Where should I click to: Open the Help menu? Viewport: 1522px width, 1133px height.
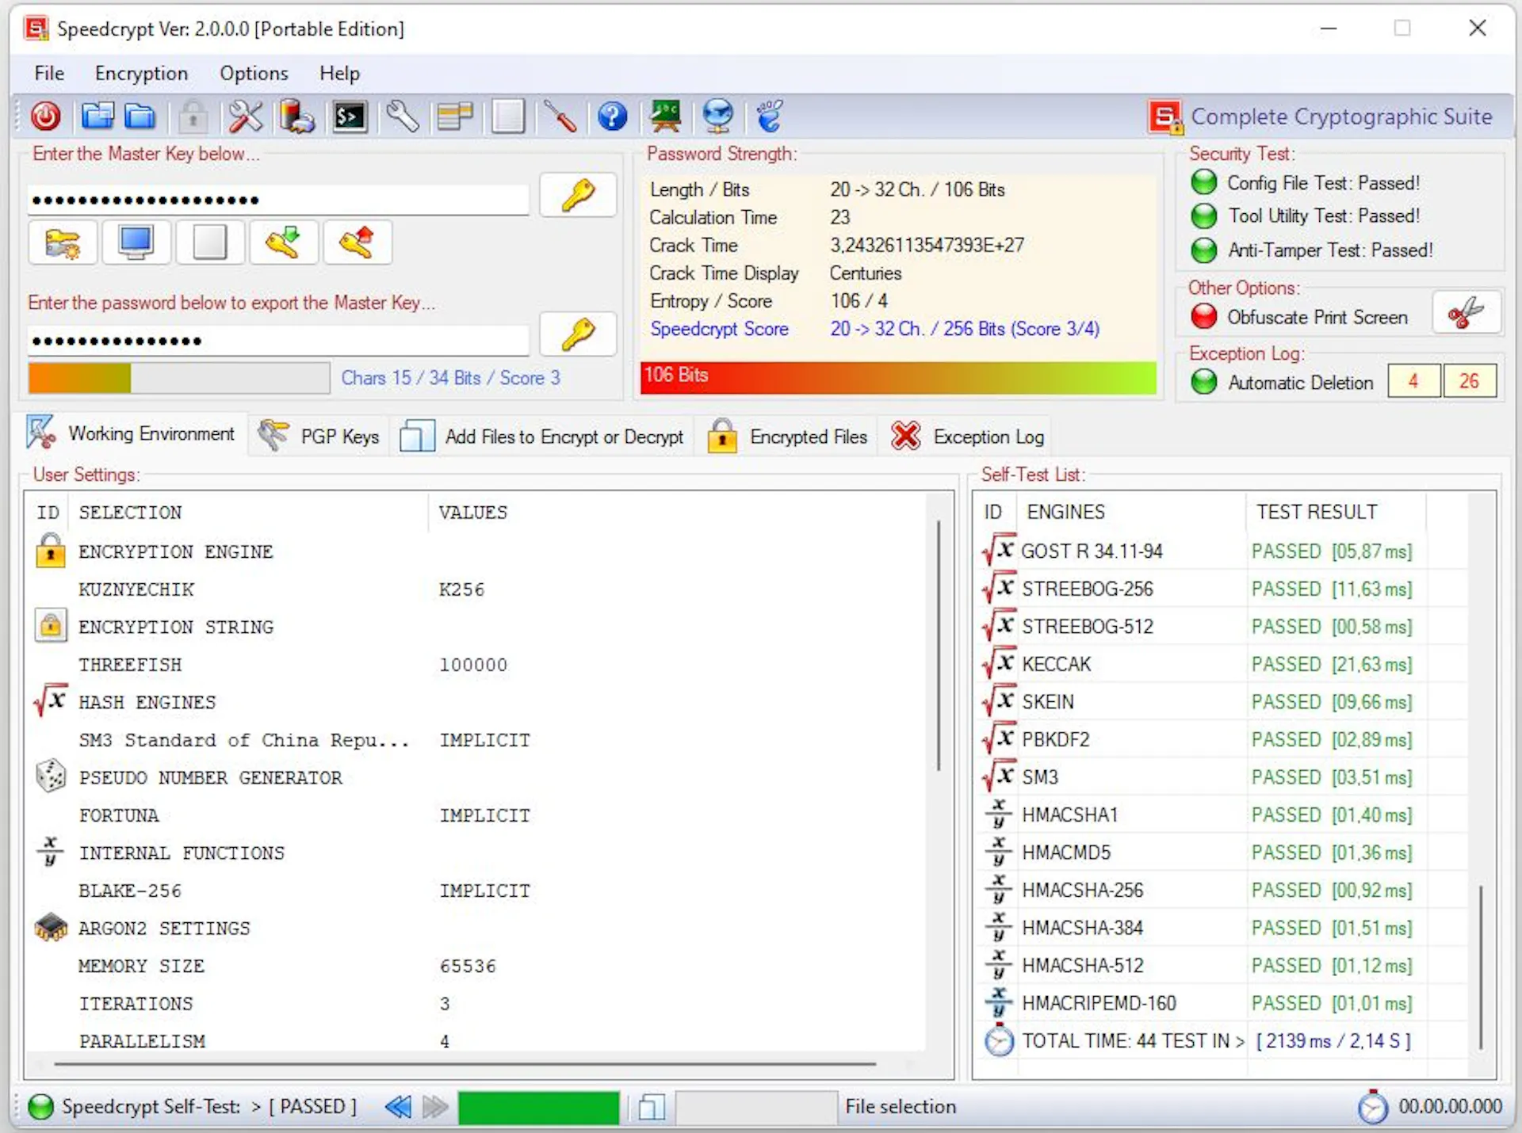click(339, 73)
